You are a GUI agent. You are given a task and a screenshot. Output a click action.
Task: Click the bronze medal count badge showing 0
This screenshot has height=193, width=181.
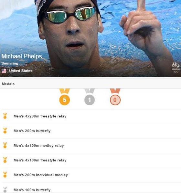coord(115,100)
